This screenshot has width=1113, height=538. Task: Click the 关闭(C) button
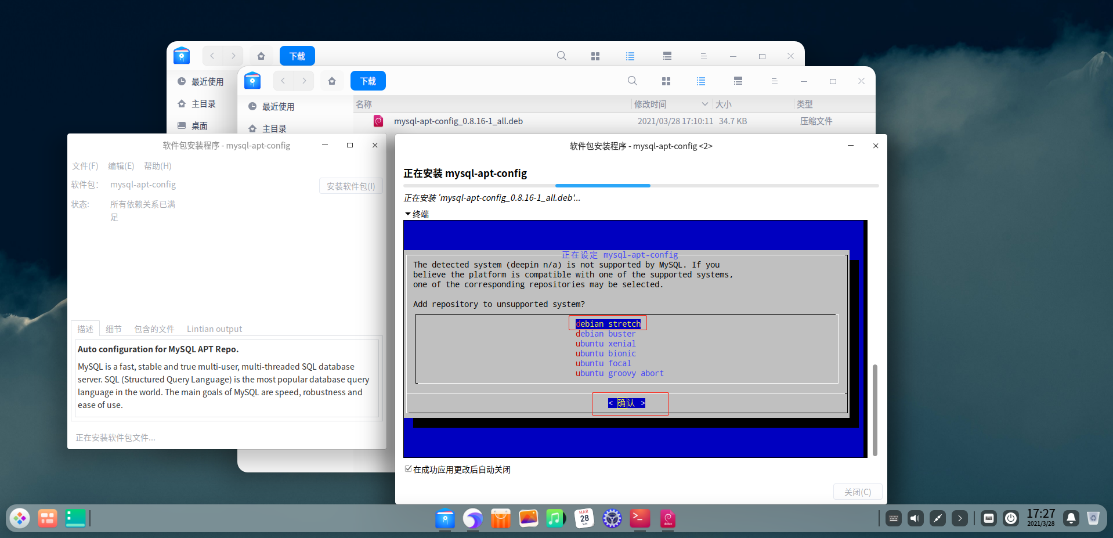[x=858, y=492]
